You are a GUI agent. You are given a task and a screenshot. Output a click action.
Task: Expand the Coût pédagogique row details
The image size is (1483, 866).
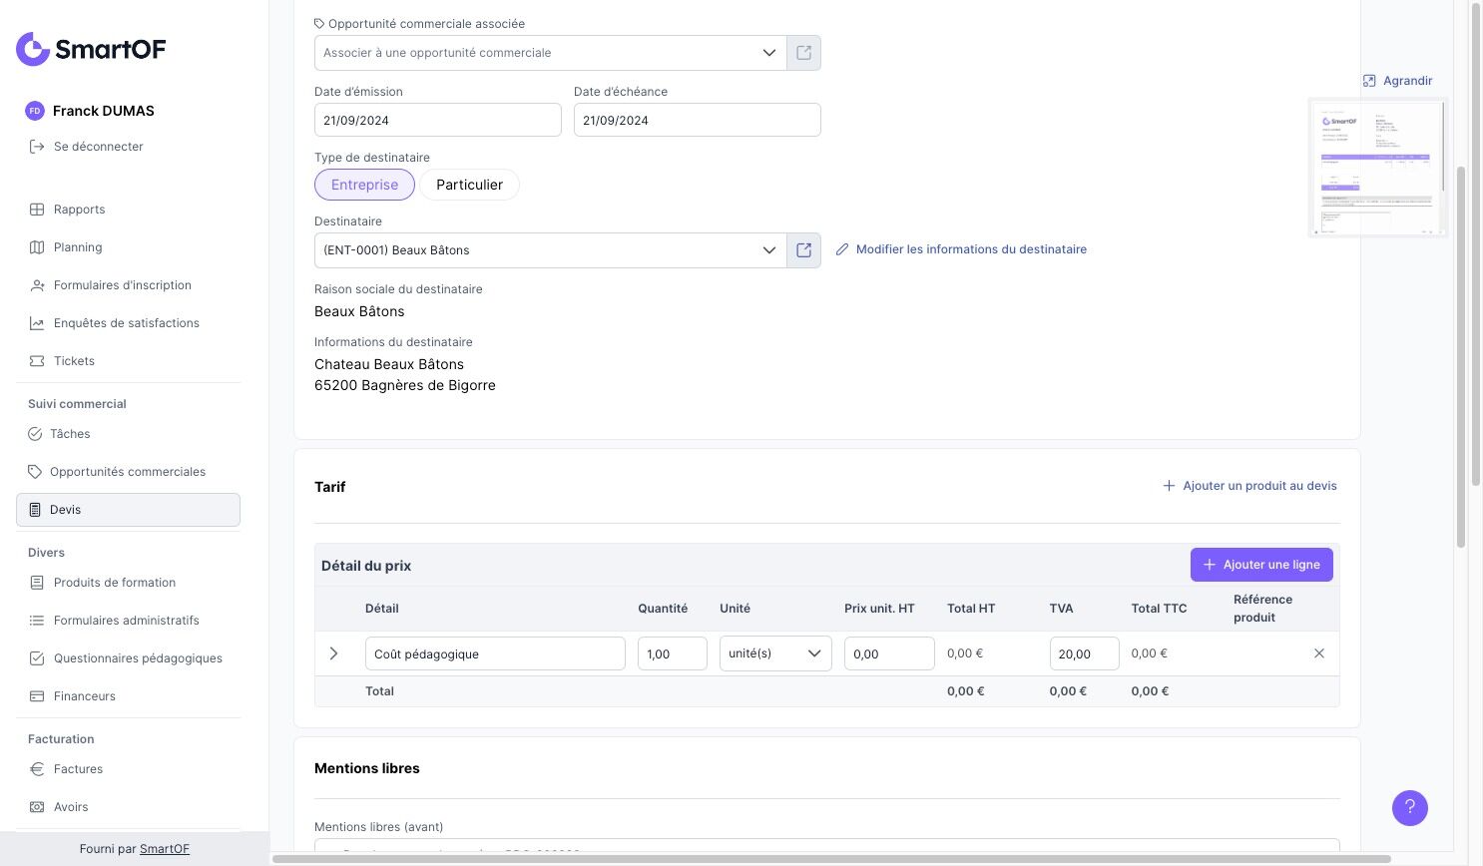pos(333,653)
